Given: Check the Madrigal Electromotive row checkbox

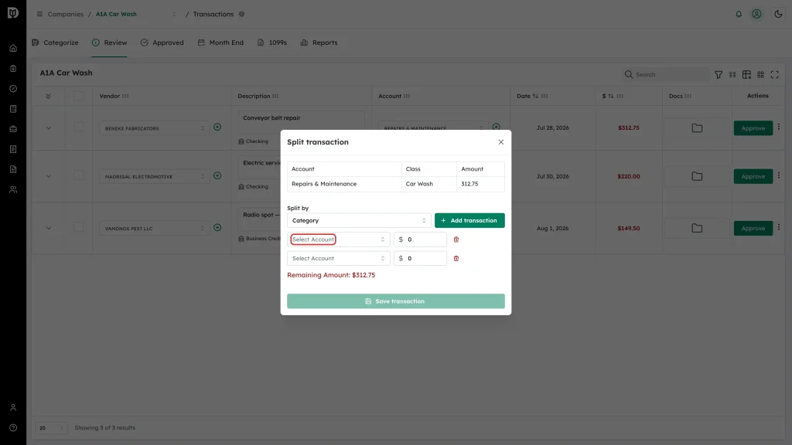Looking at the screenshot, I should [x=78, y=175].
